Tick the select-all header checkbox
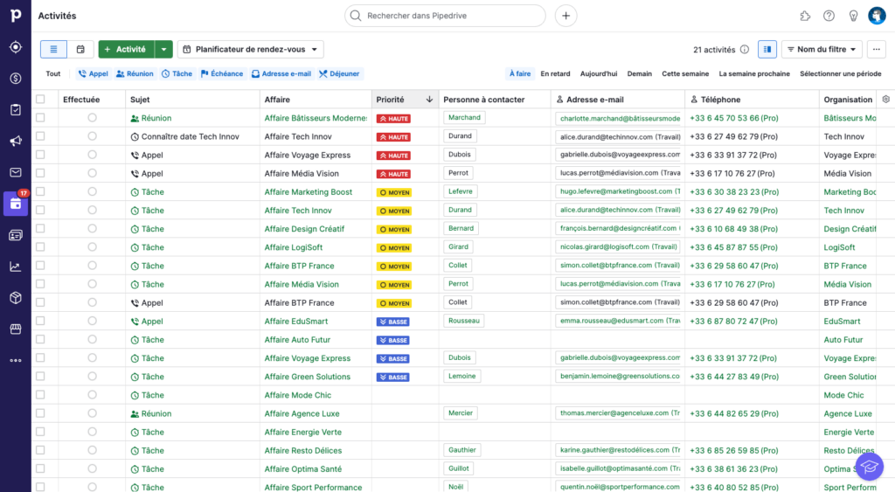Viewport: 895px width, 492px height. point(40,100)
